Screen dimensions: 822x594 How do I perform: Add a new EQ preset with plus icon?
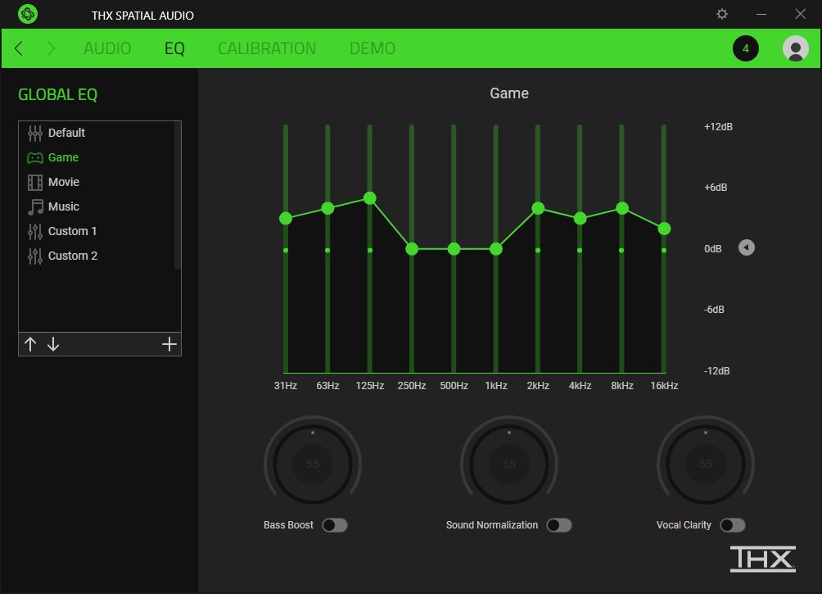click(x=169, y=344)
